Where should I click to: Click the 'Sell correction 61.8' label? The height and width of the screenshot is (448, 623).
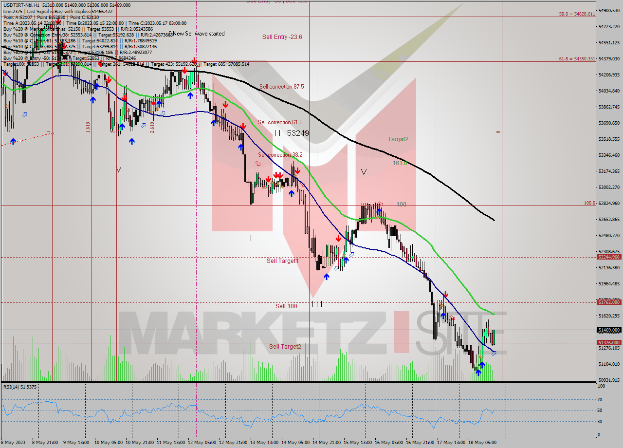pyautogui.click(x=280, y=122)
